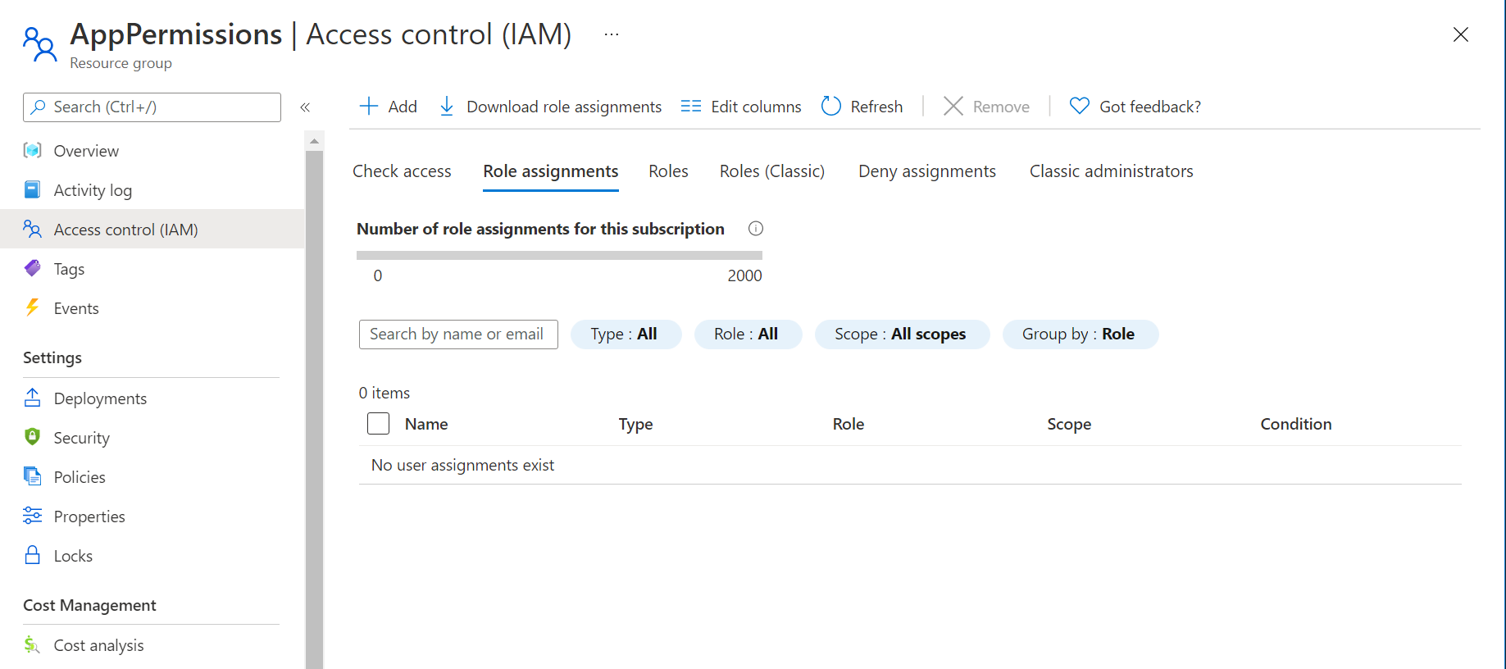The image size is (1506, 669).
Task: Click the Access control people icon in sidebar
Action: 32,229
